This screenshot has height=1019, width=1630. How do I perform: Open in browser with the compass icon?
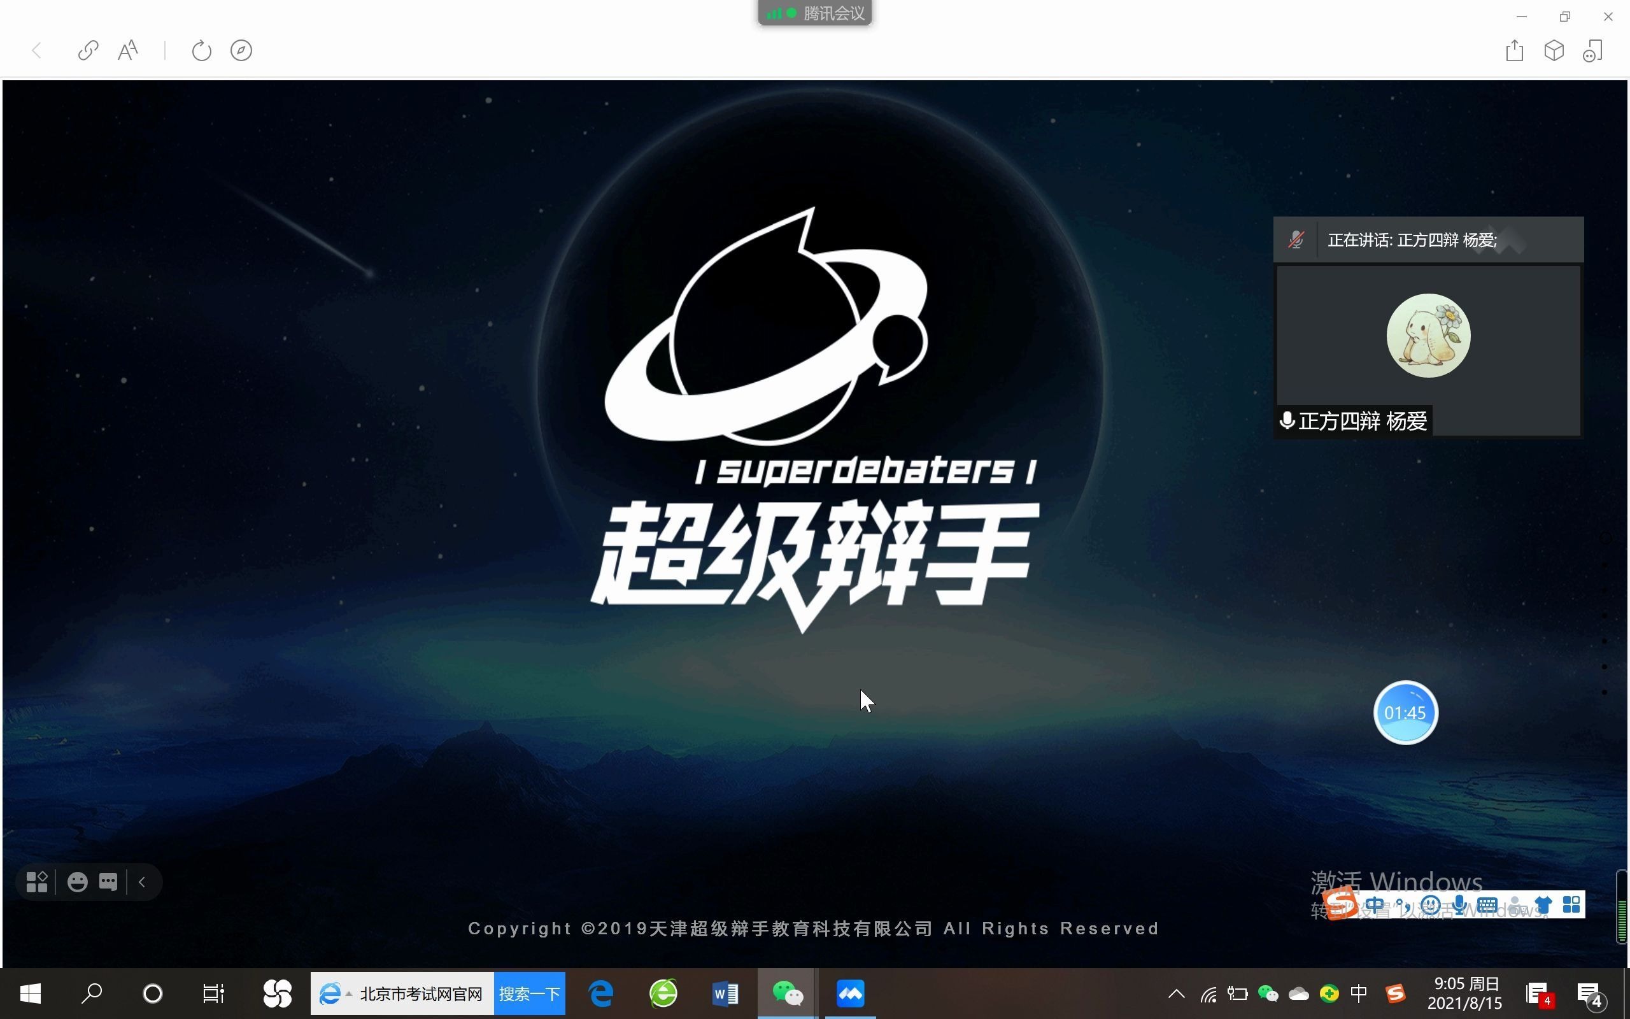(241, 50)
